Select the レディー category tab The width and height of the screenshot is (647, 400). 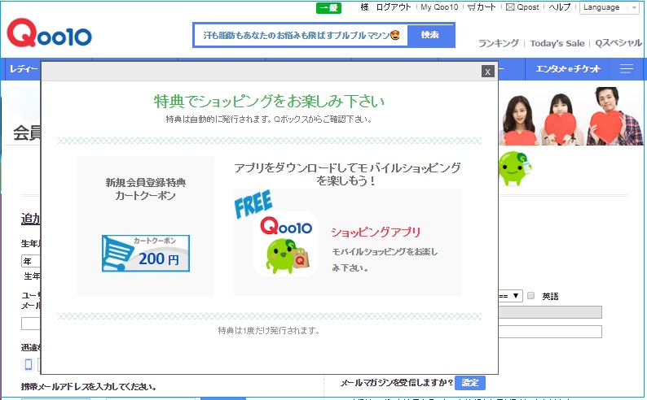[x=24, y=69]
